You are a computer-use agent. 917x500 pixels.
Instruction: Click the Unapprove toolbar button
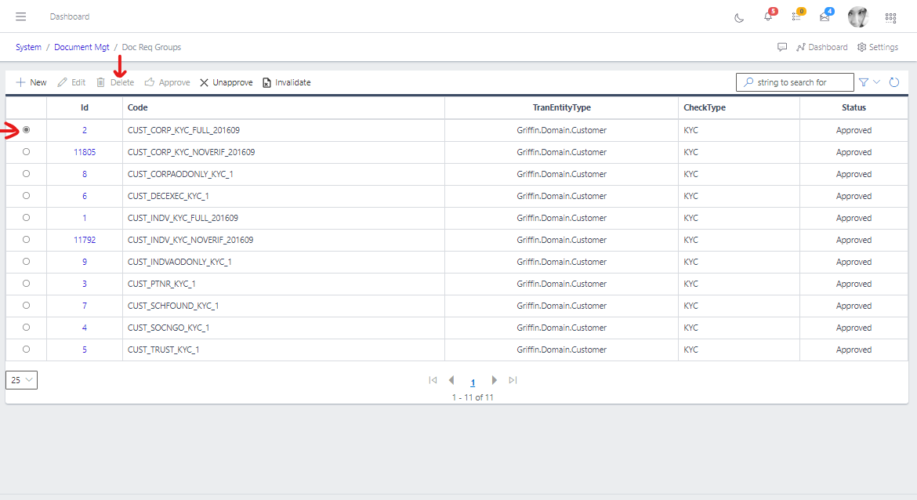click(x=227, y=82)
